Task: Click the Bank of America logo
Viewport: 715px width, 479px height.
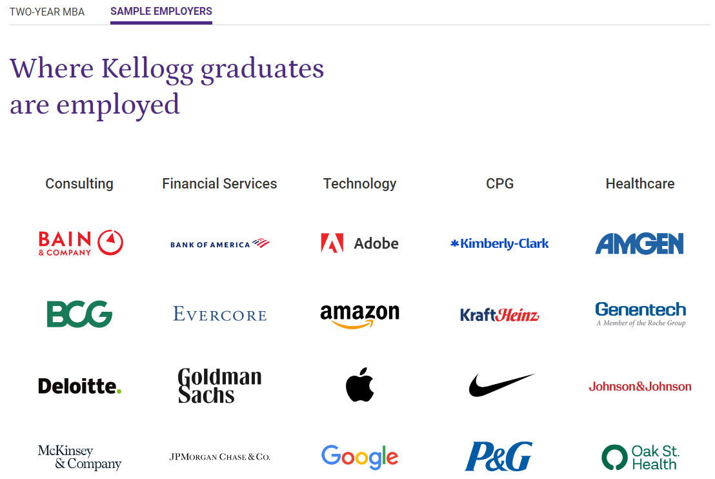Action: click(219, 244)
